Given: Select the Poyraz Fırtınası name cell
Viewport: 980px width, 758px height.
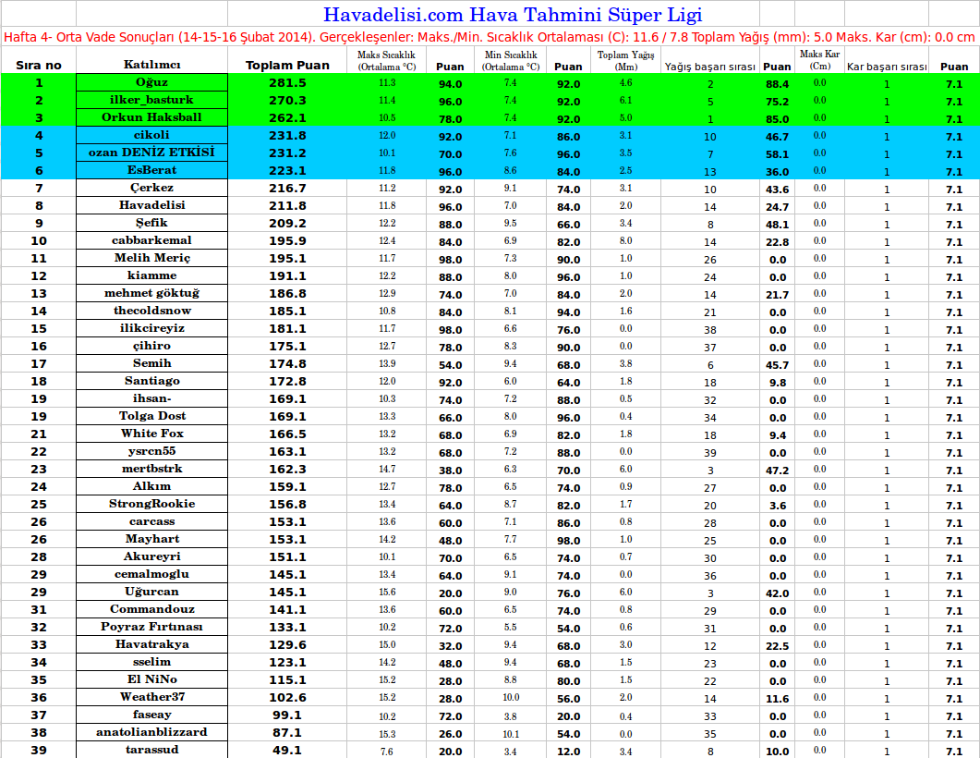Looking at the screenshot, I should pyautogui.click(x=151, y=628).
